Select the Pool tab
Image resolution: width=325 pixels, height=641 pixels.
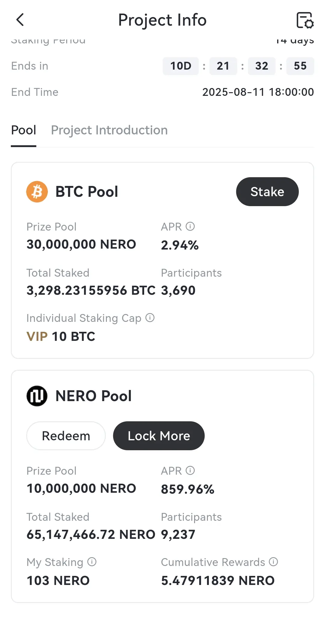click(23, 130)
